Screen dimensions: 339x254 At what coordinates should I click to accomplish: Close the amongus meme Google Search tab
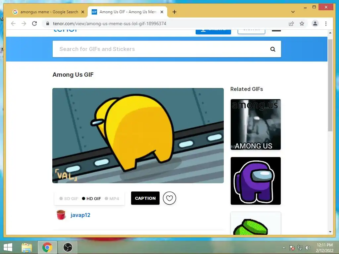pyautogui.click(x=82, y=12)
